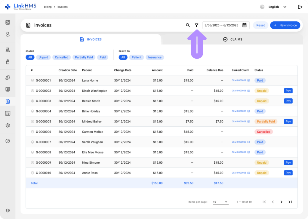
Task: Open the billing invoice sidebar icon
Action: tap(8, 101)
